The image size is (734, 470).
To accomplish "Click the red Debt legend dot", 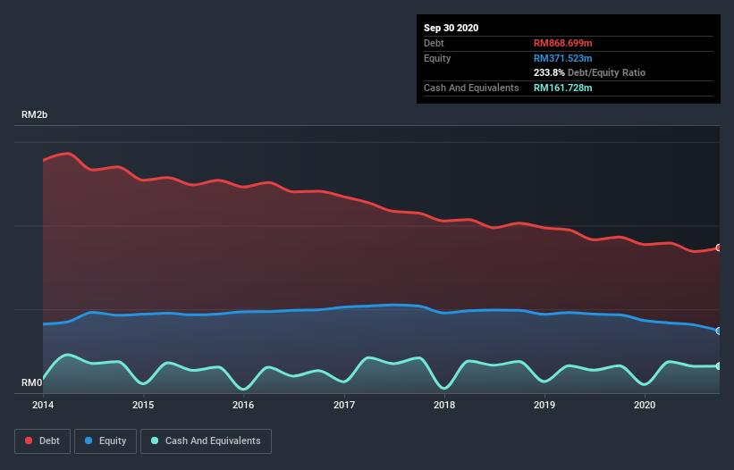I will click(x=29, y=441).
